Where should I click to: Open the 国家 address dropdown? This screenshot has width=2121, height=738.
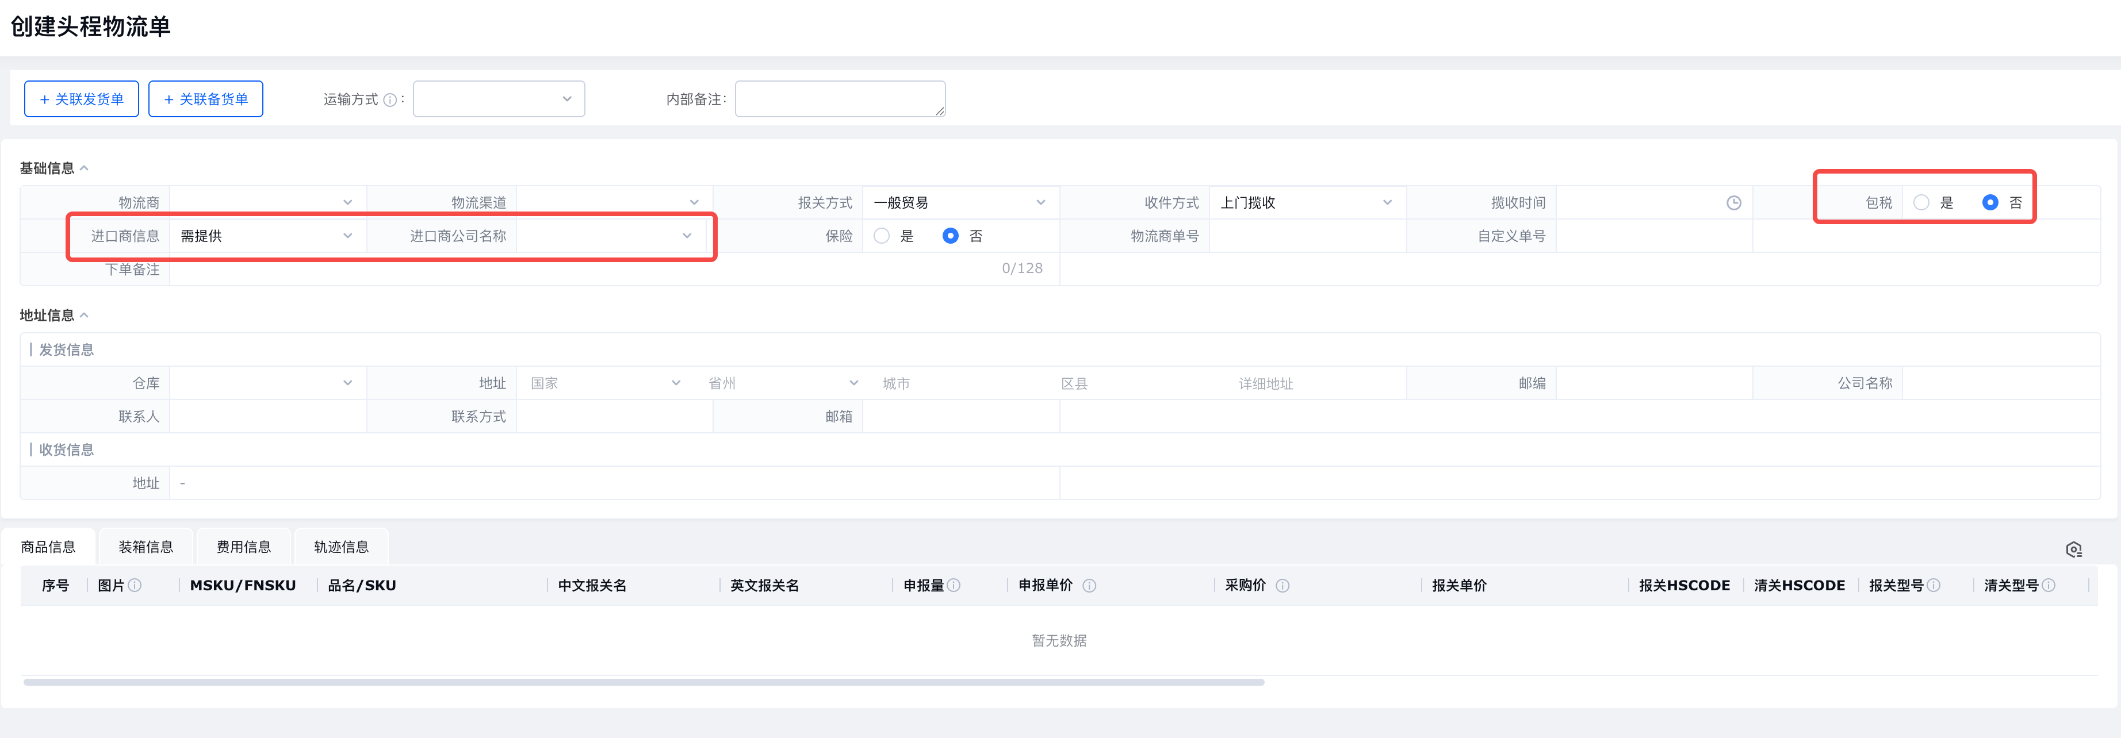(605, 383)
